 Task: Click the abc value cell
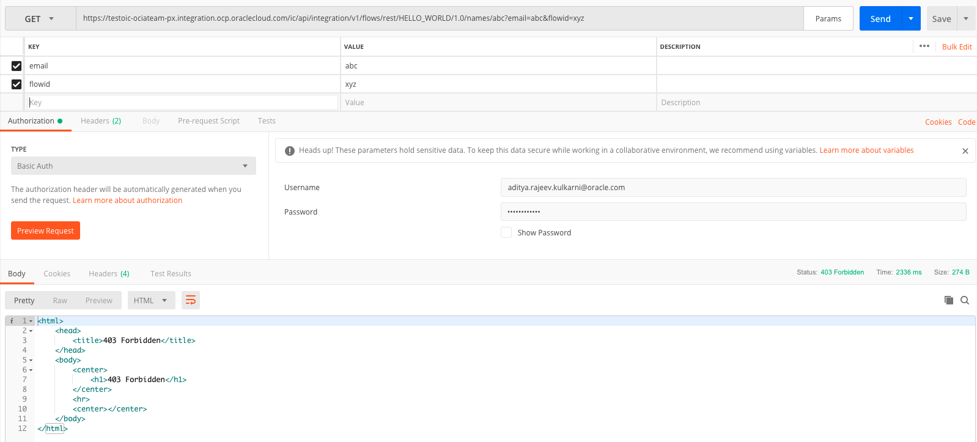click(498, 66)
